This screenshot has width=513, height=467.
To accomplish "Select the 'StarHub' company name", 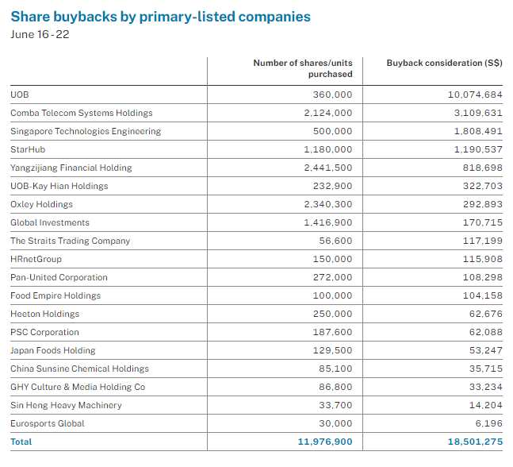I will pos(28,149).
